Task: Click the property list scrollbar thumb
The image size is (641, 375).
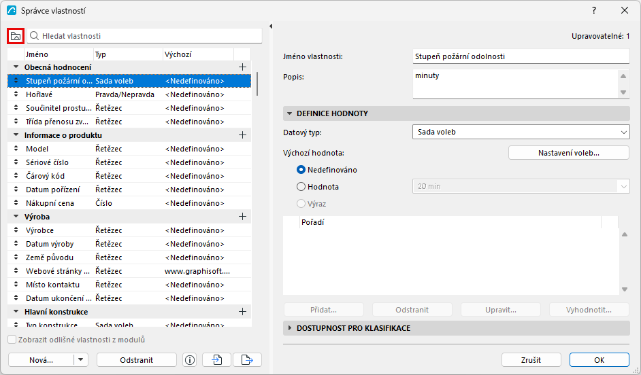Action: [x=257, y=84]
